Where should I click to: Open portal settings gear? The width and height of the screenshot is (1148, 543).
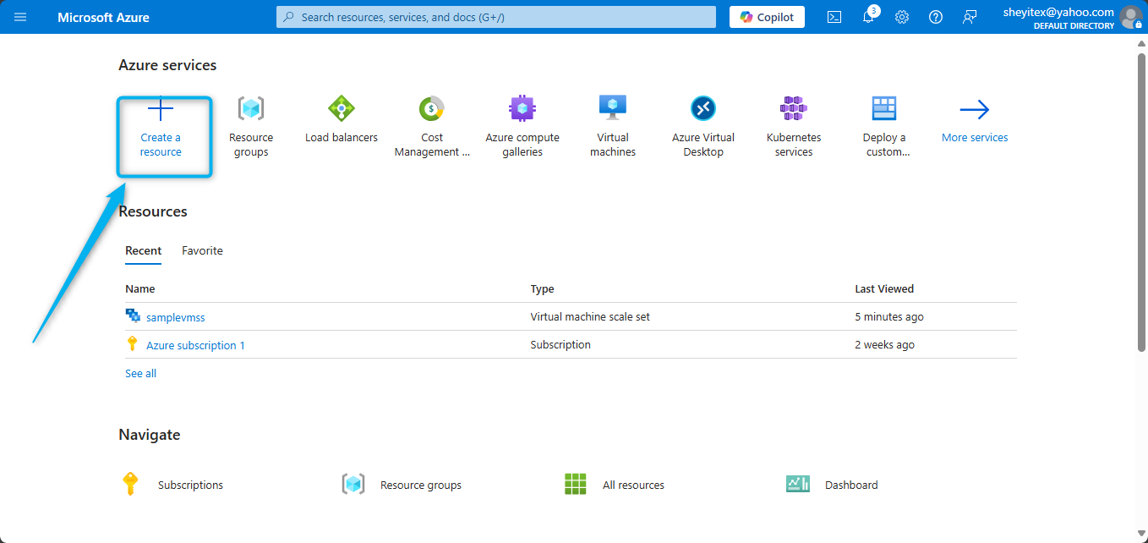[x=902, y=17]
